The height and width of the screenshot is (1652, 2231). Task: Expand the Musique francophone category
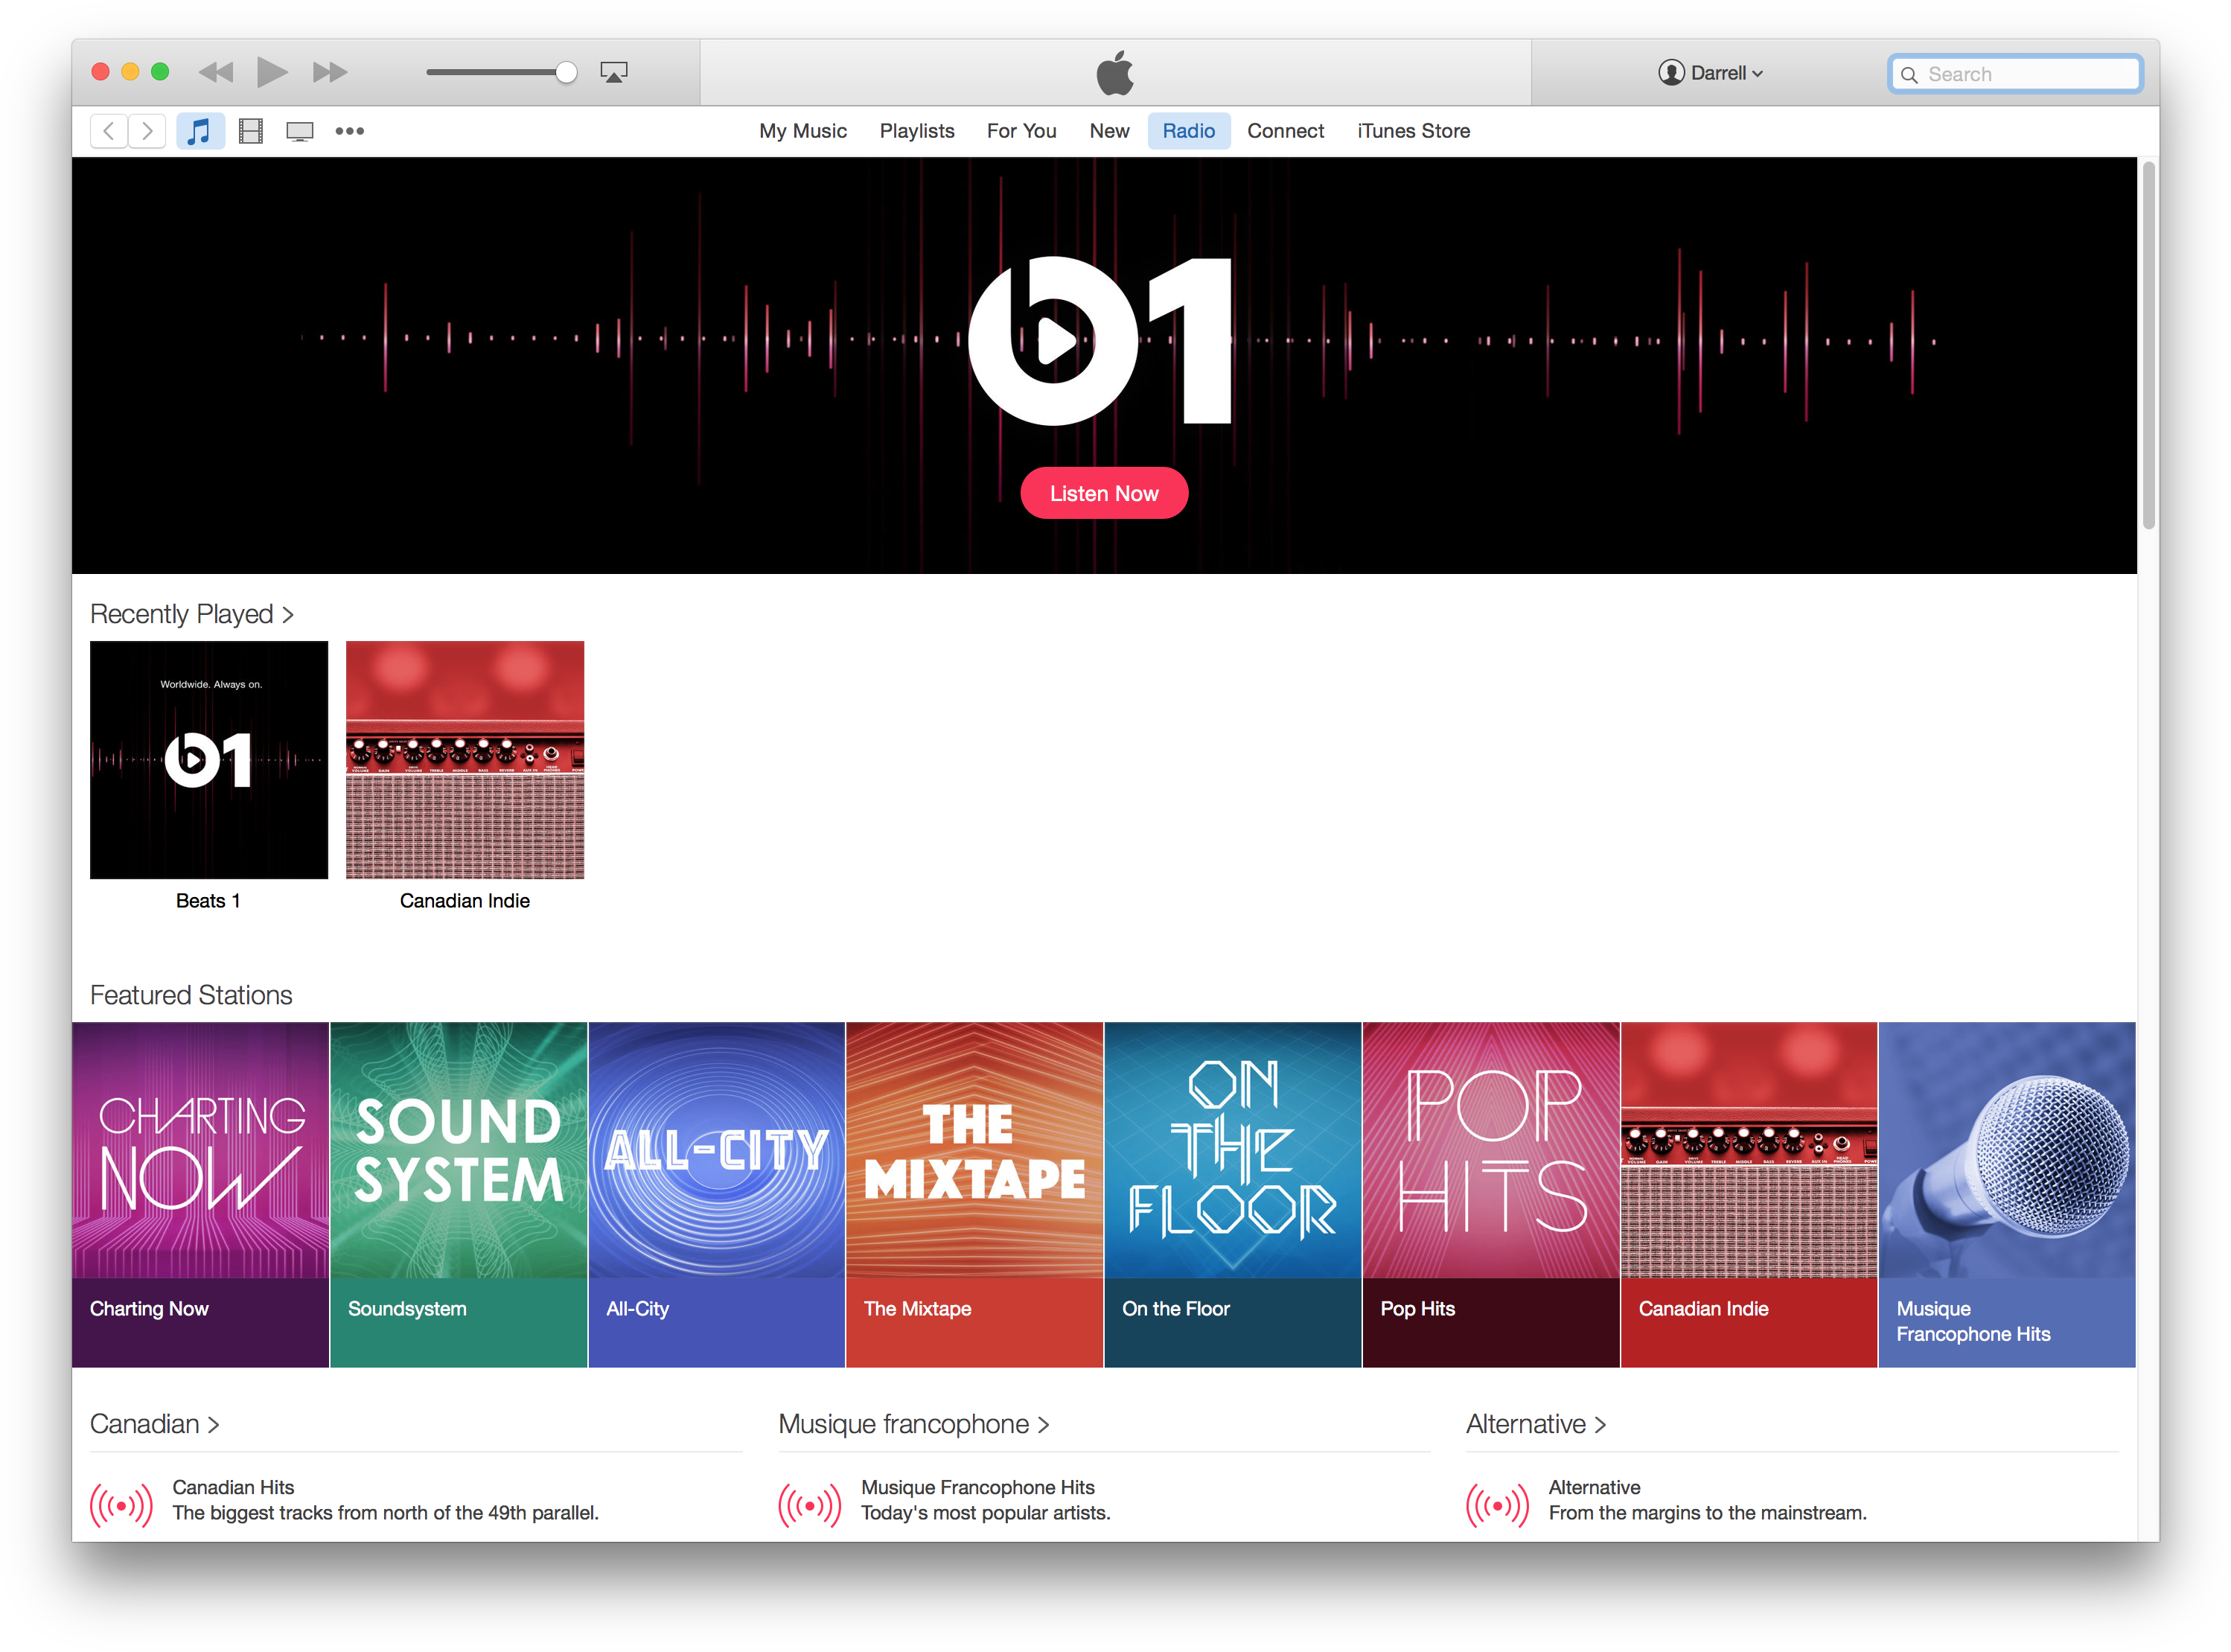(914, 1424)
